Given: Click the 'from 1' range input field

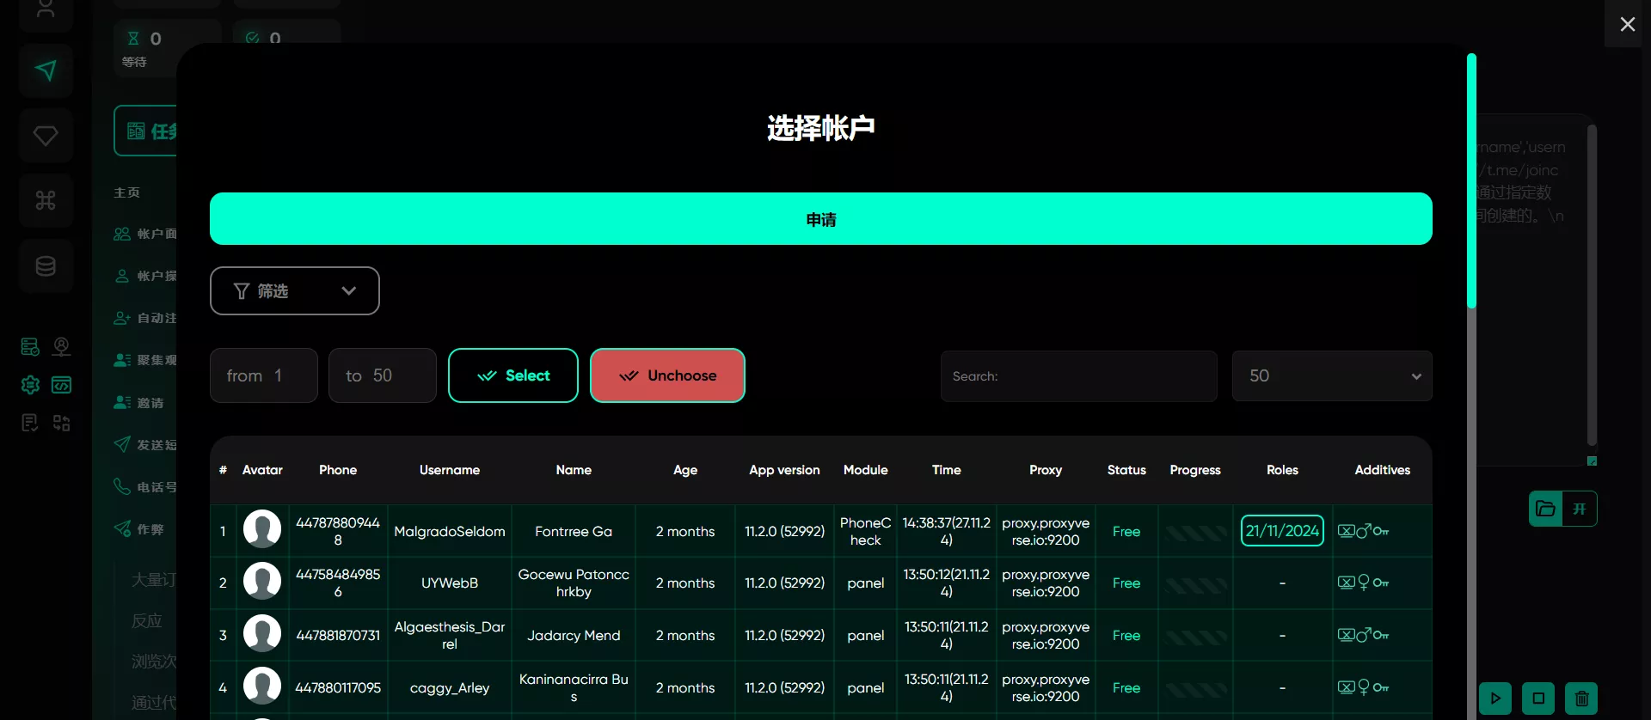Looking at the screenshot, I should (264, 375).
